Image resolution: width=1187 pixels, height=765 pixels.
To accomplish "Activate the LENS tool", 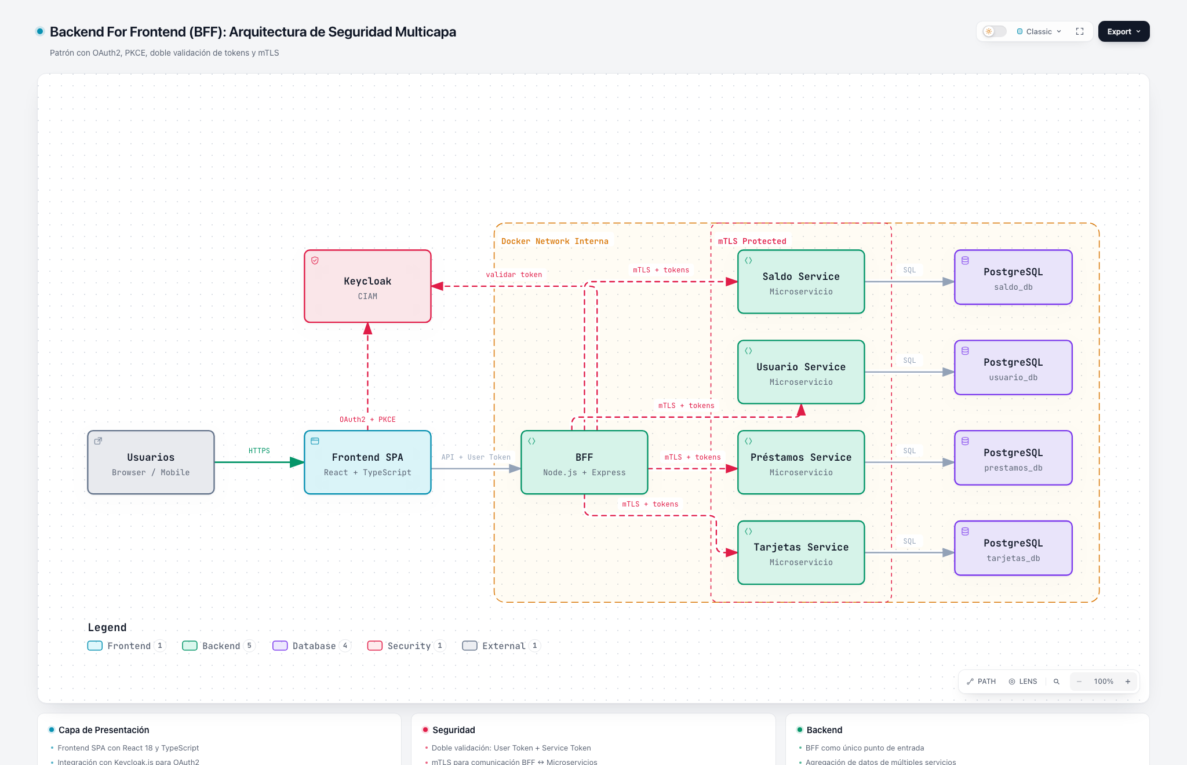I will 1023,682.
